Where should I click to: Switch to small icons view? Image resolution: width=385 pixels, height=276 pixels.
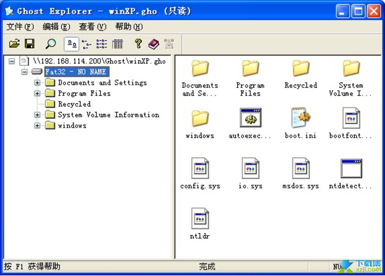tap(86, 44)
